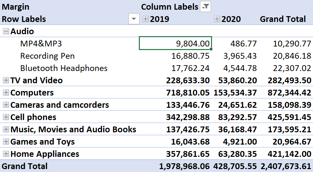Select the Grand Total row label

tap(25, 166)
